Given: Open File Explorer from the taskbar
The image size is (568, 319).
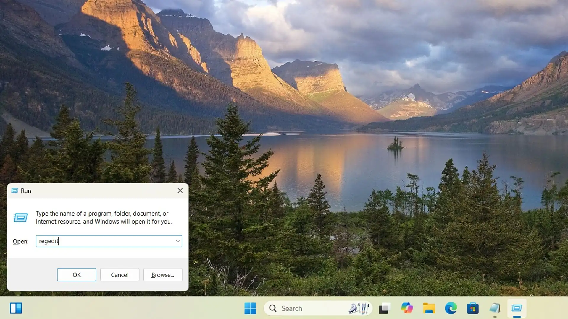Looking at the screenshot, I should tap(429, 308).
